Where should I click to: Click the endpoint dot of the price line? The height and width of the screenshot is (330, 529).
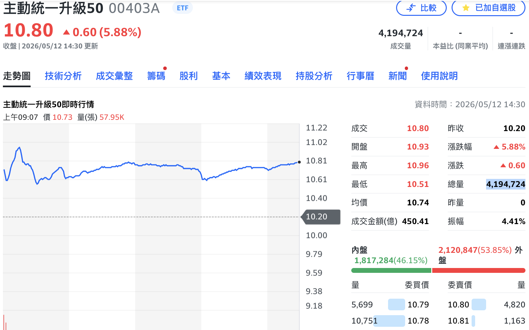click(x=299, y=162)
